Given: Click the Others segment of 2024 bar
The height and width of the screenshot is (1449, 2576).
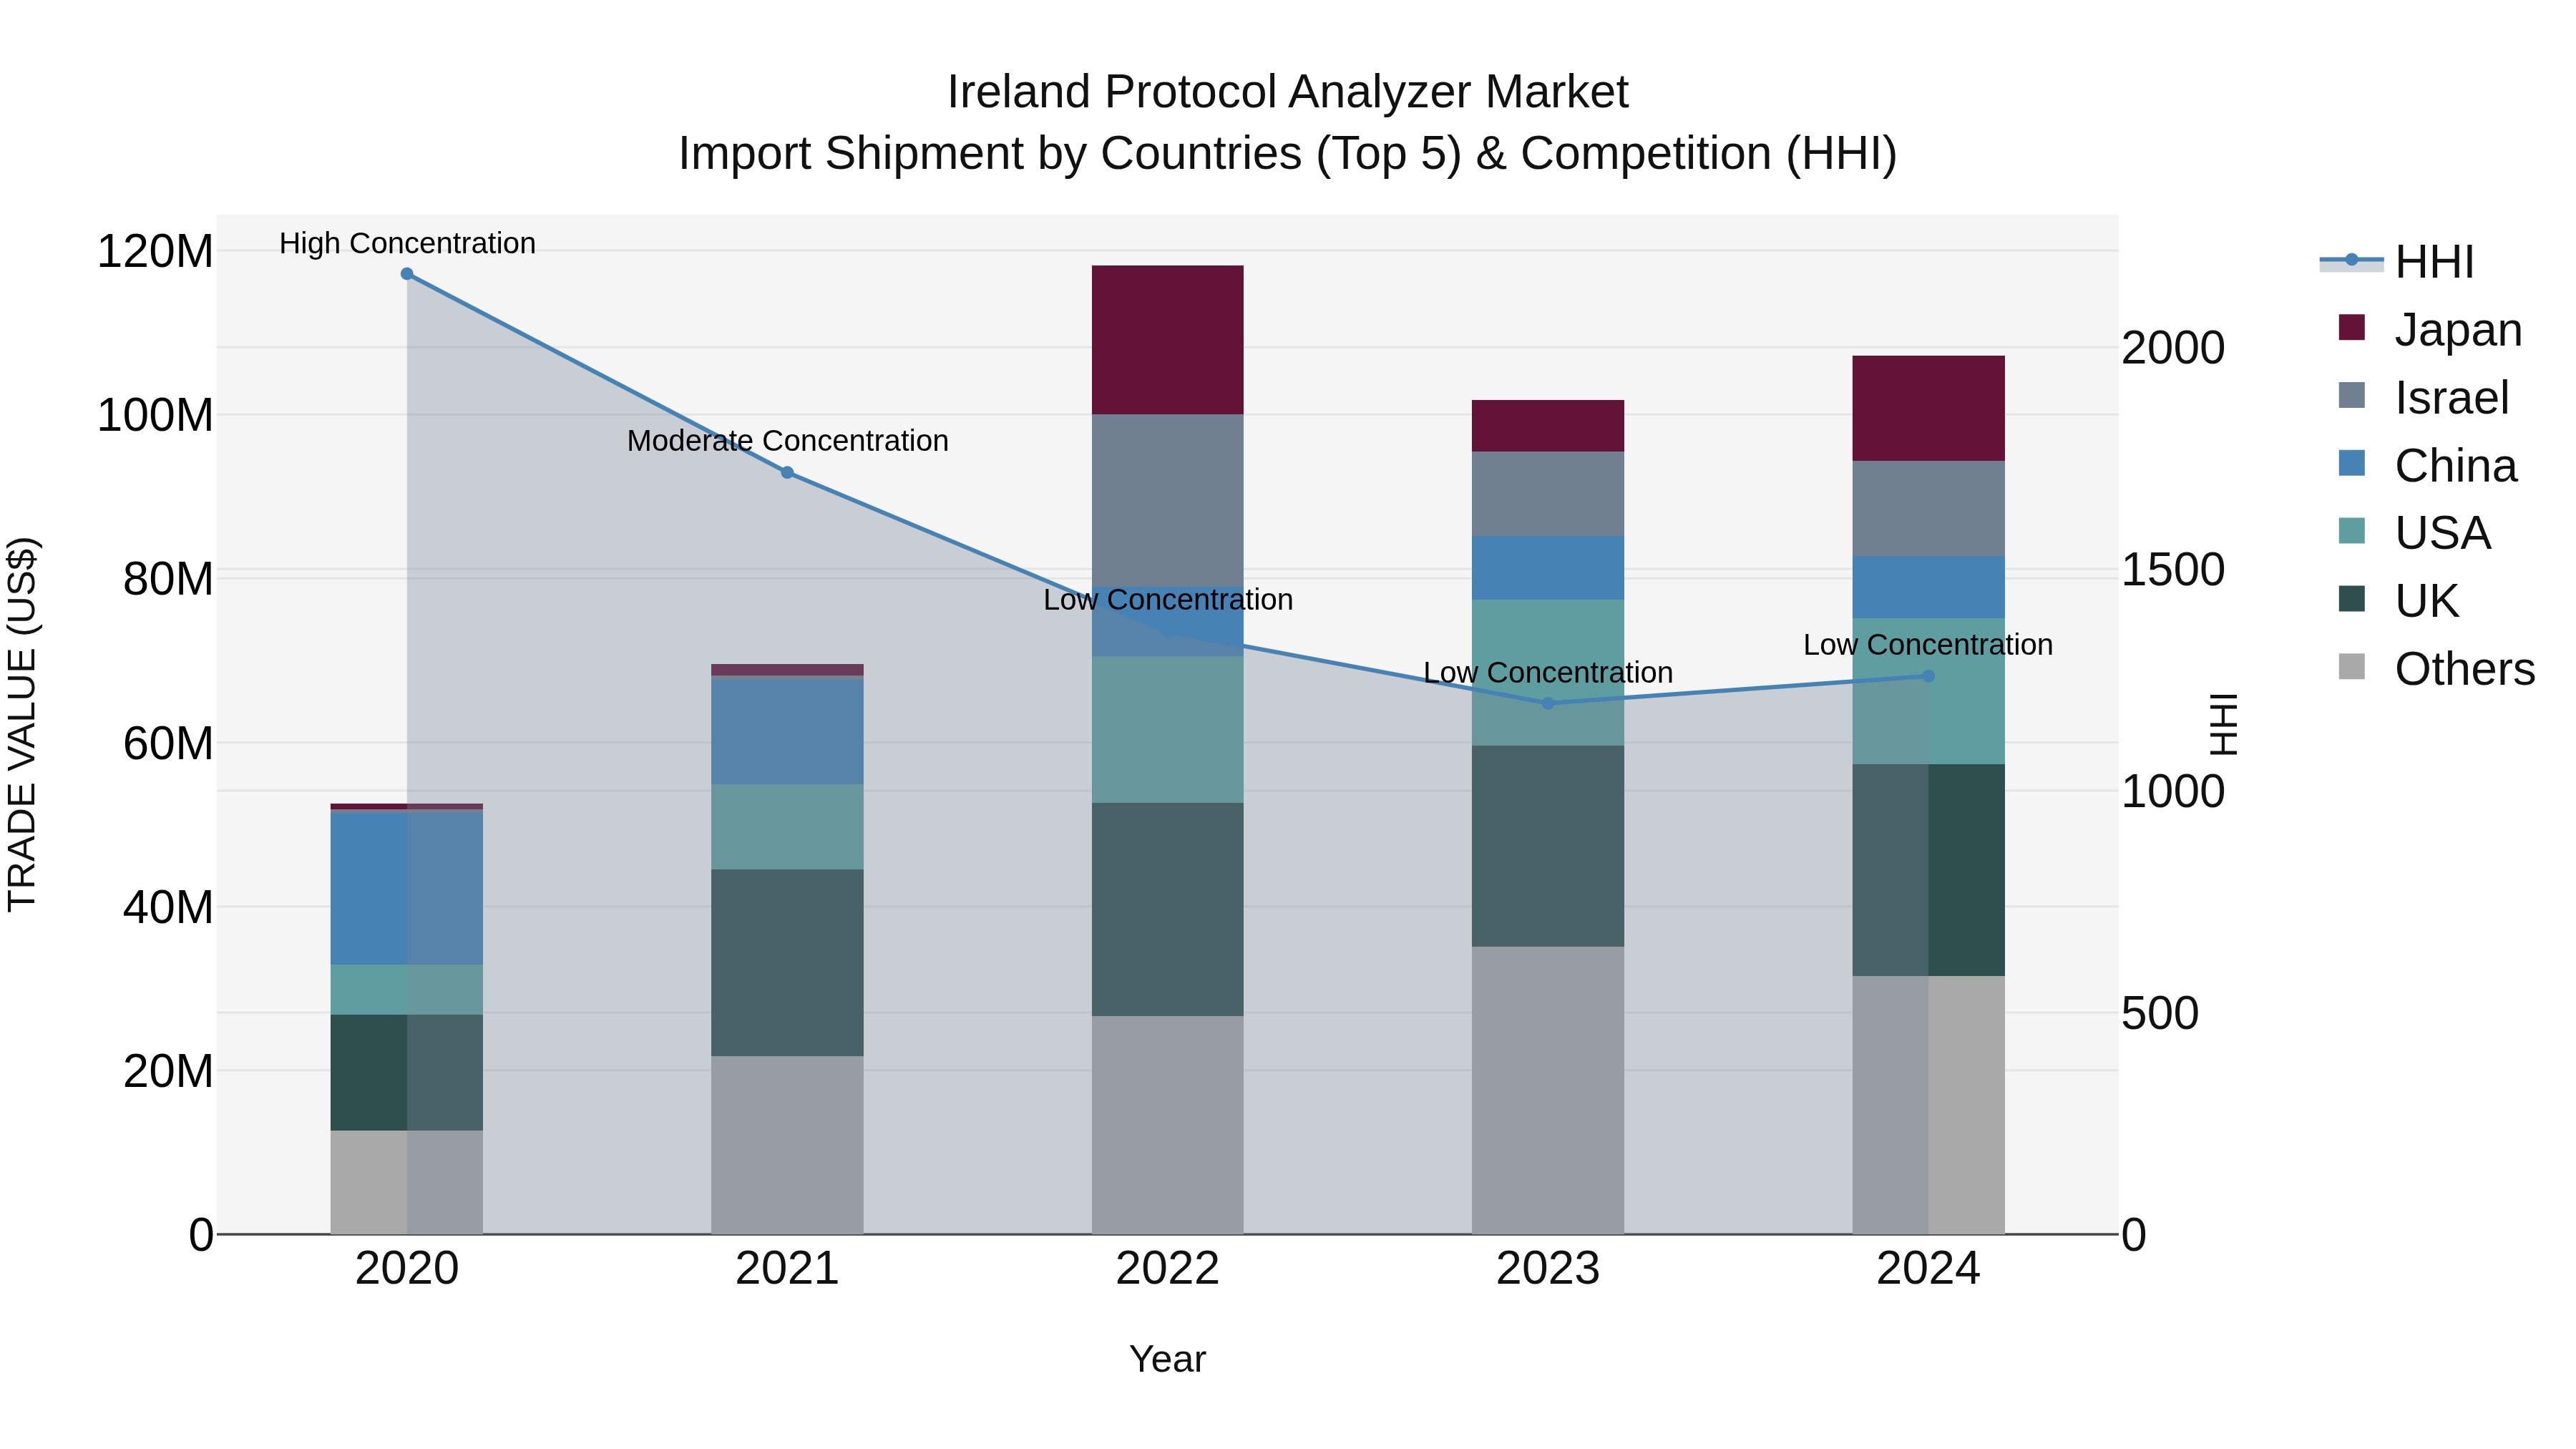Looking at the screenshot, I should coord(1929,1105).
